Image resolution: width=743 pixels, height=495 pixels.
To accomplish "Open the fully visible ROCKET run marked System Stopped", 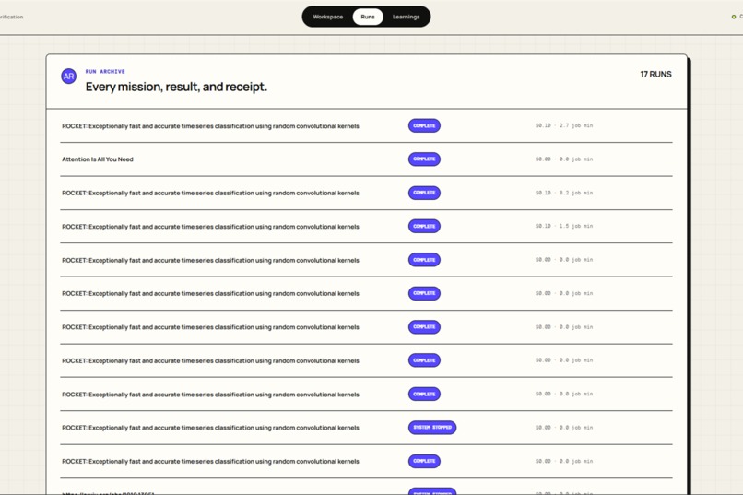I will tap(366, 428).
